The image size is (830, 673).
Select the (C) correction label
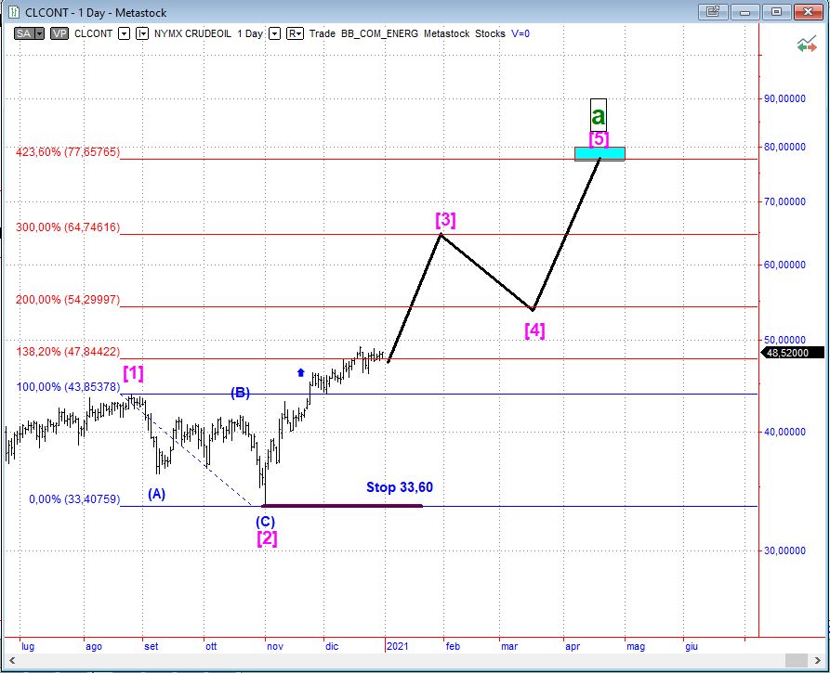(x=265, y=522)
